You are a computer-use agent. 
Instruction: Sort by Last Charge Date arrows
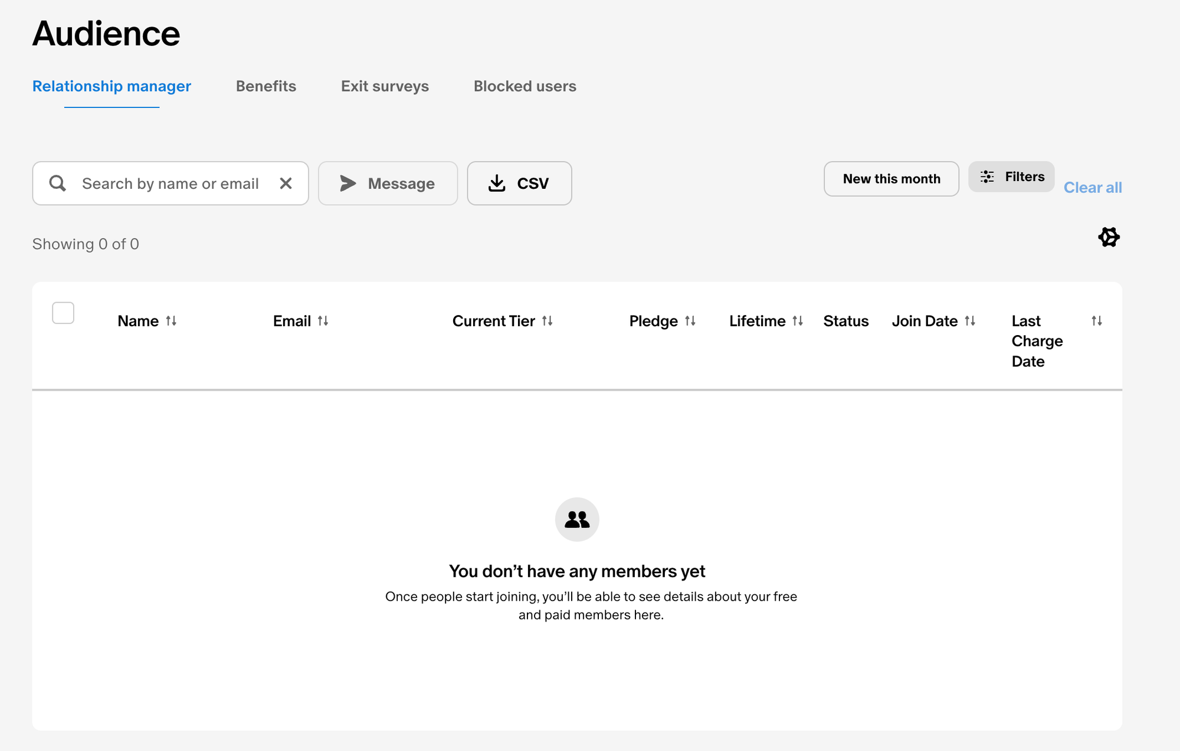pos(1097,321)
